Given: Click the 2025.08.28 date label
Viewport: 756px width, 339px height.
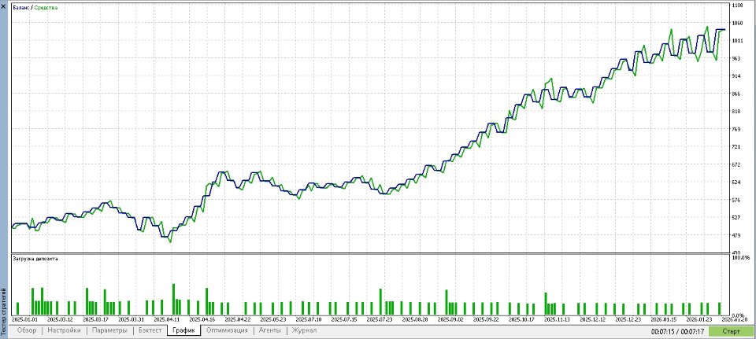Looking at the screenshot, I should [416, 319].
